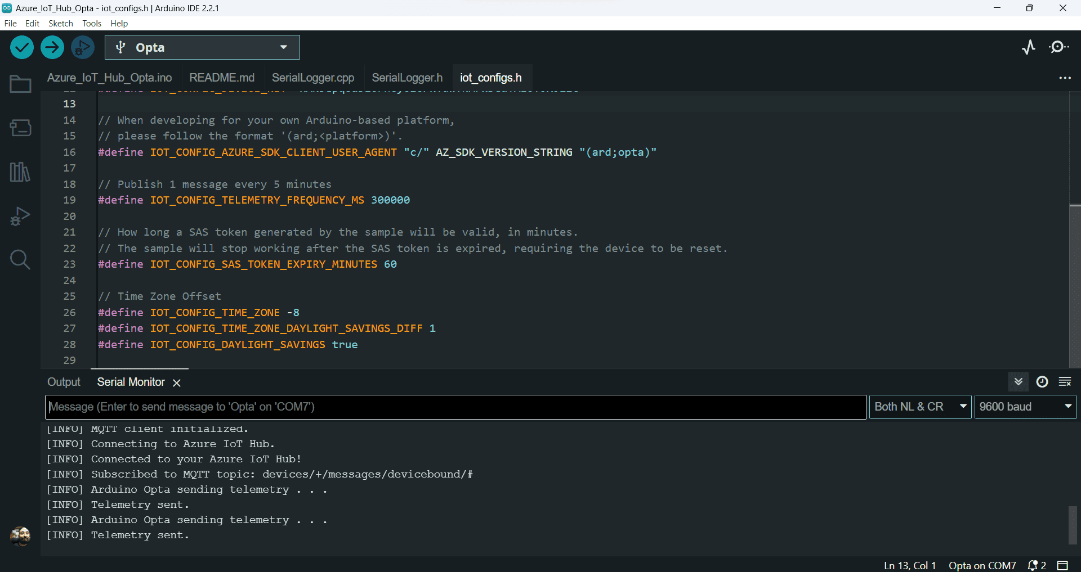The width and height of the screenshot is (1081, 572).
Task: Toggle timestamps in the Serial Monitor
Action: 1042,382
